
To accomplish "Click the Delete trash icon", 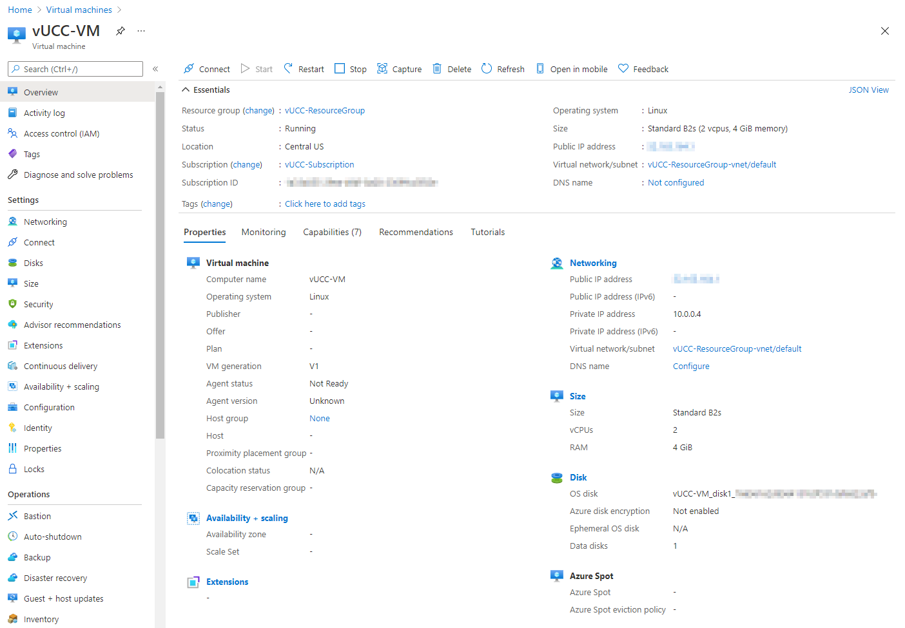I will coord(437,68).
